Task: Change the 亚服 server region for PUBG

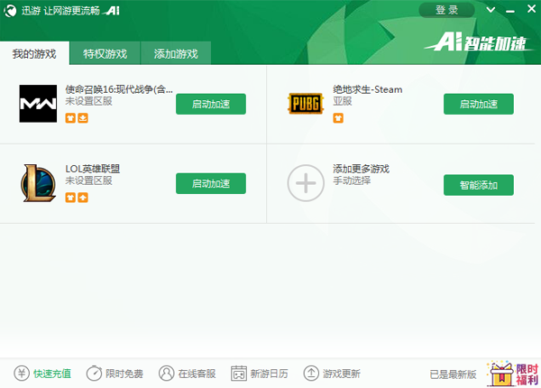Action: 343,102
